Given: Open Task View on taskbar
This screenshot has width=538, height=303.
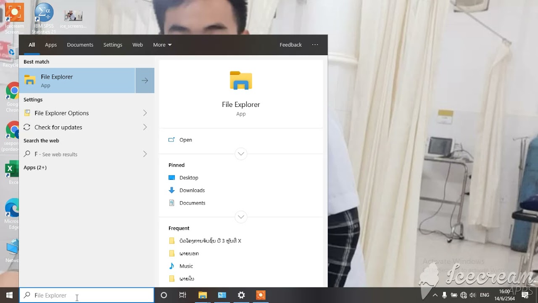Looking at the screenshot, I should pos(182,295).
